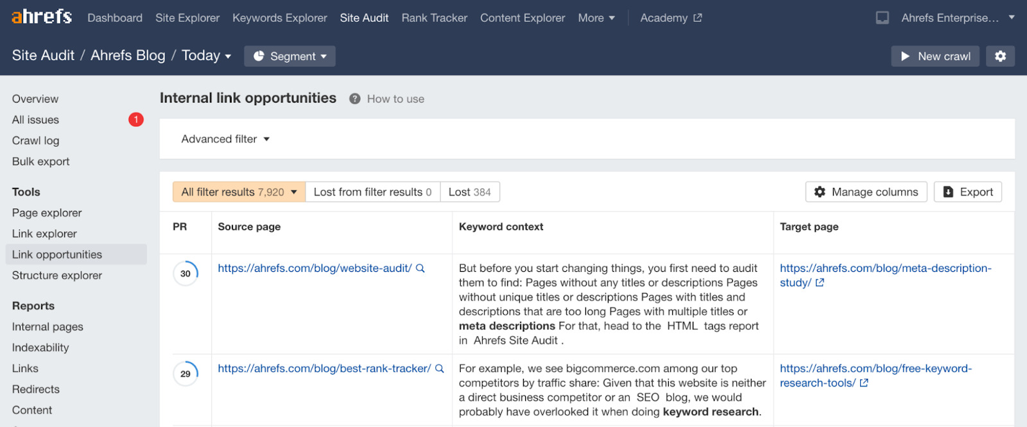The width and height of the screenshot is (1027, 427).
Task: Click the settings gear icon beside New crawl
Action: coord(1000,56)
